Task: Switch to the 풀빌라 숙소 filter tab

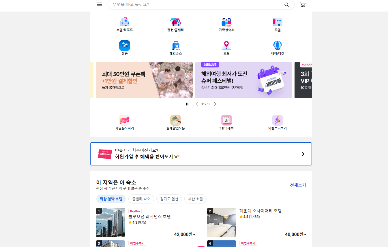Action: click(141, 199)
